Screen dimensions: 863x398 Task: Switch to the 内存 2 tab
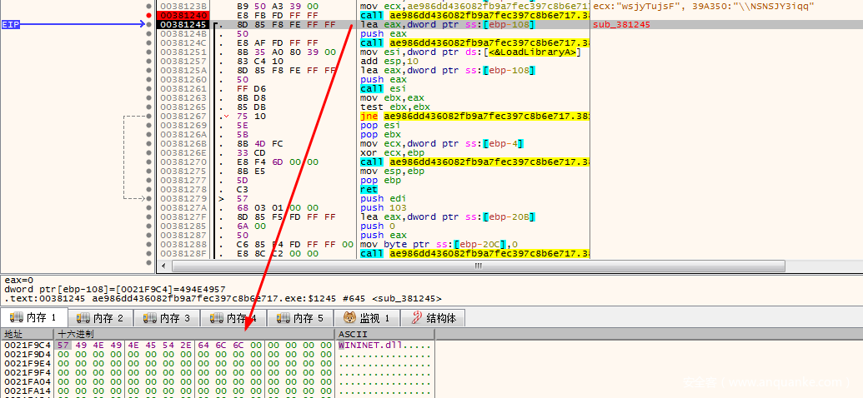101,318
